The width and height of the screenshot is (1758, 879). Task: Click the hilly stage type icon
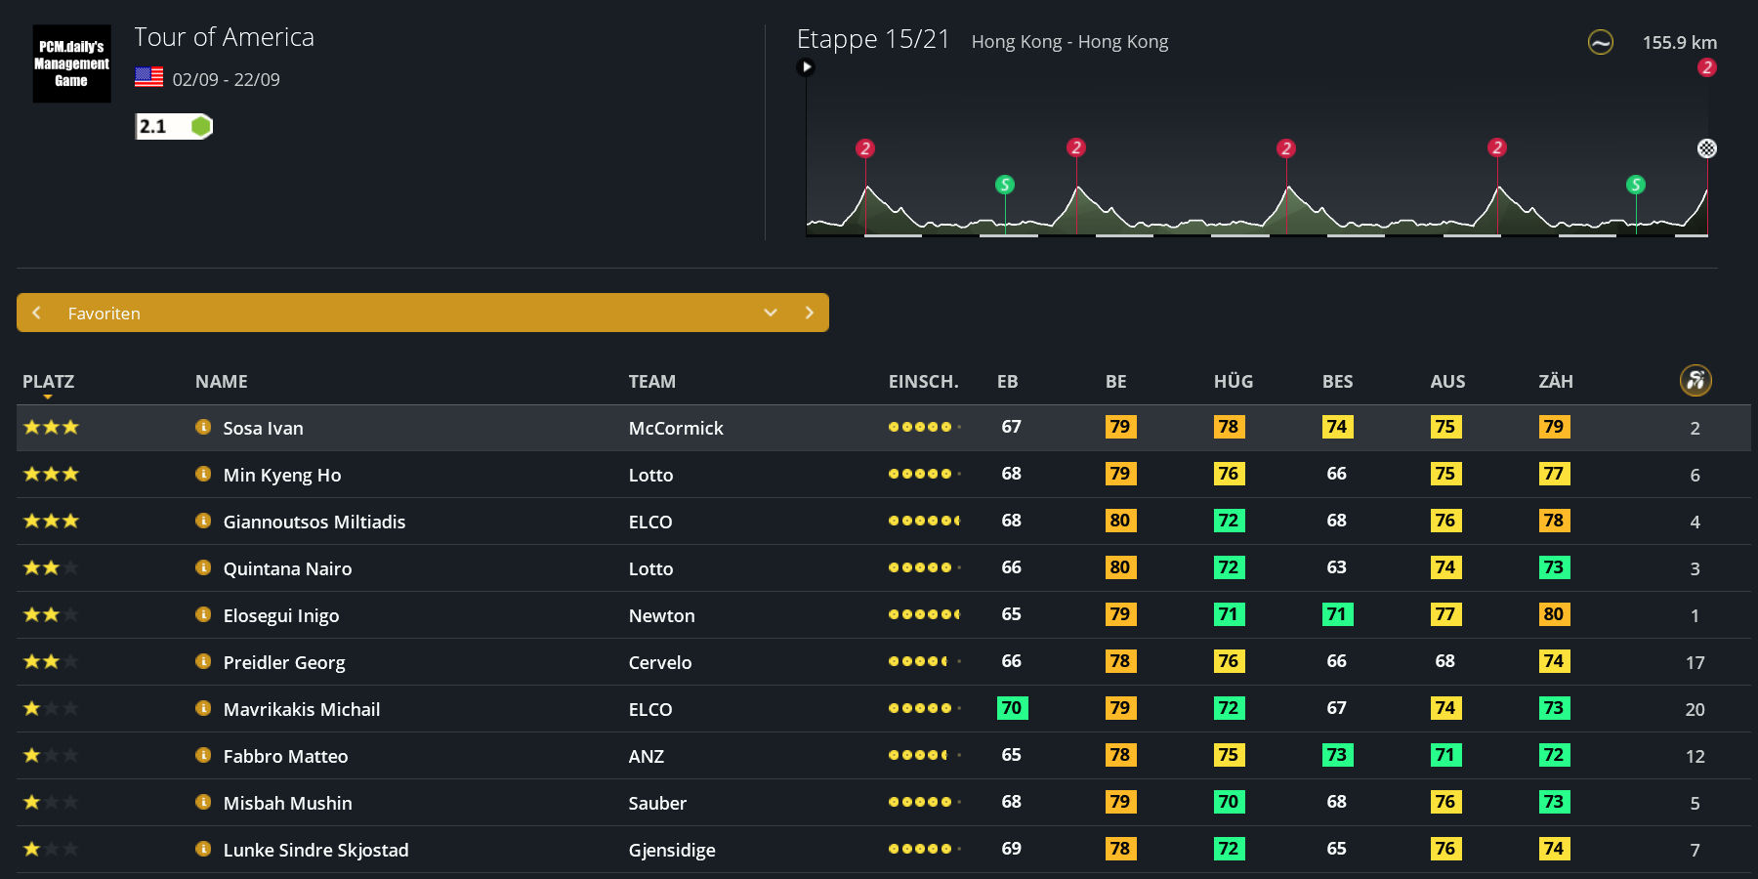click(1600, 43)
